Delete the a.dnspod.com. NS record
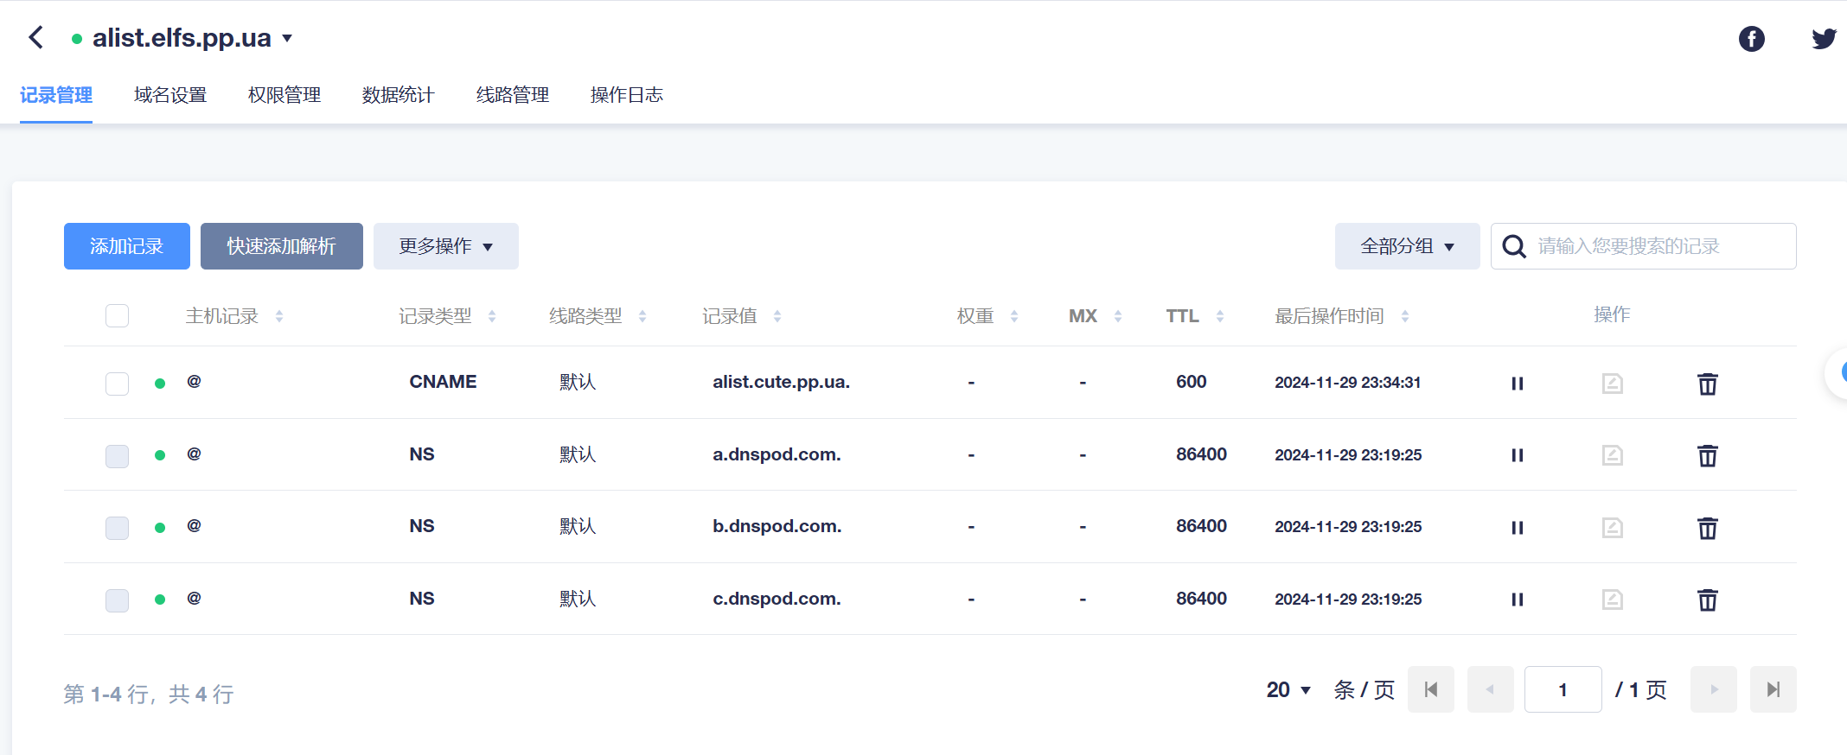This screenshot has height=755, width=1847. [x=1707, y=455]
